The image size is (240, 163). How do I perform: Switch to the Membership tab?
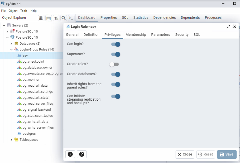(136, 35)
